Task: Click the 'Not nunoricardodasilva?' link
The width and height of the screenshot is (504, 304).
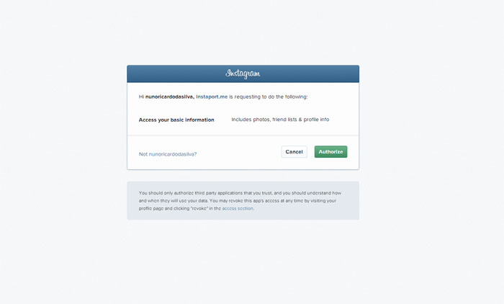Action: pos(168,154)
